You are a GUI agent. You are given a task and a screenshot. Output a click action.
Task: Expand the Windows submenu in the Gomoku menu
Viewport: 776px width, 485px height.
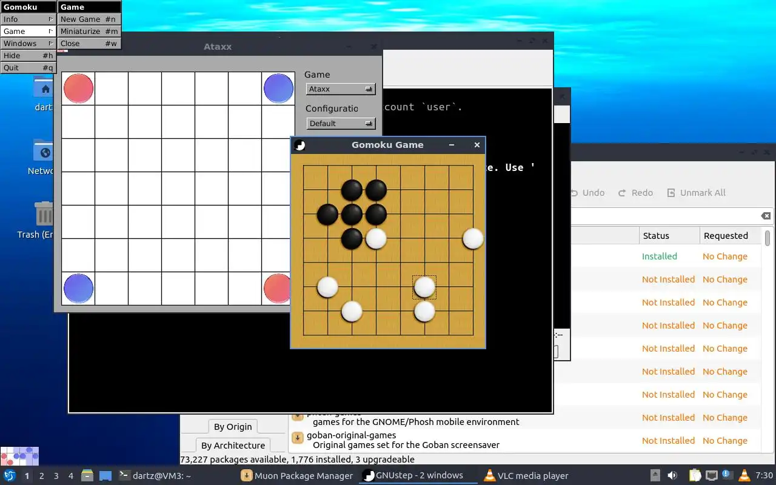(28, 43)
